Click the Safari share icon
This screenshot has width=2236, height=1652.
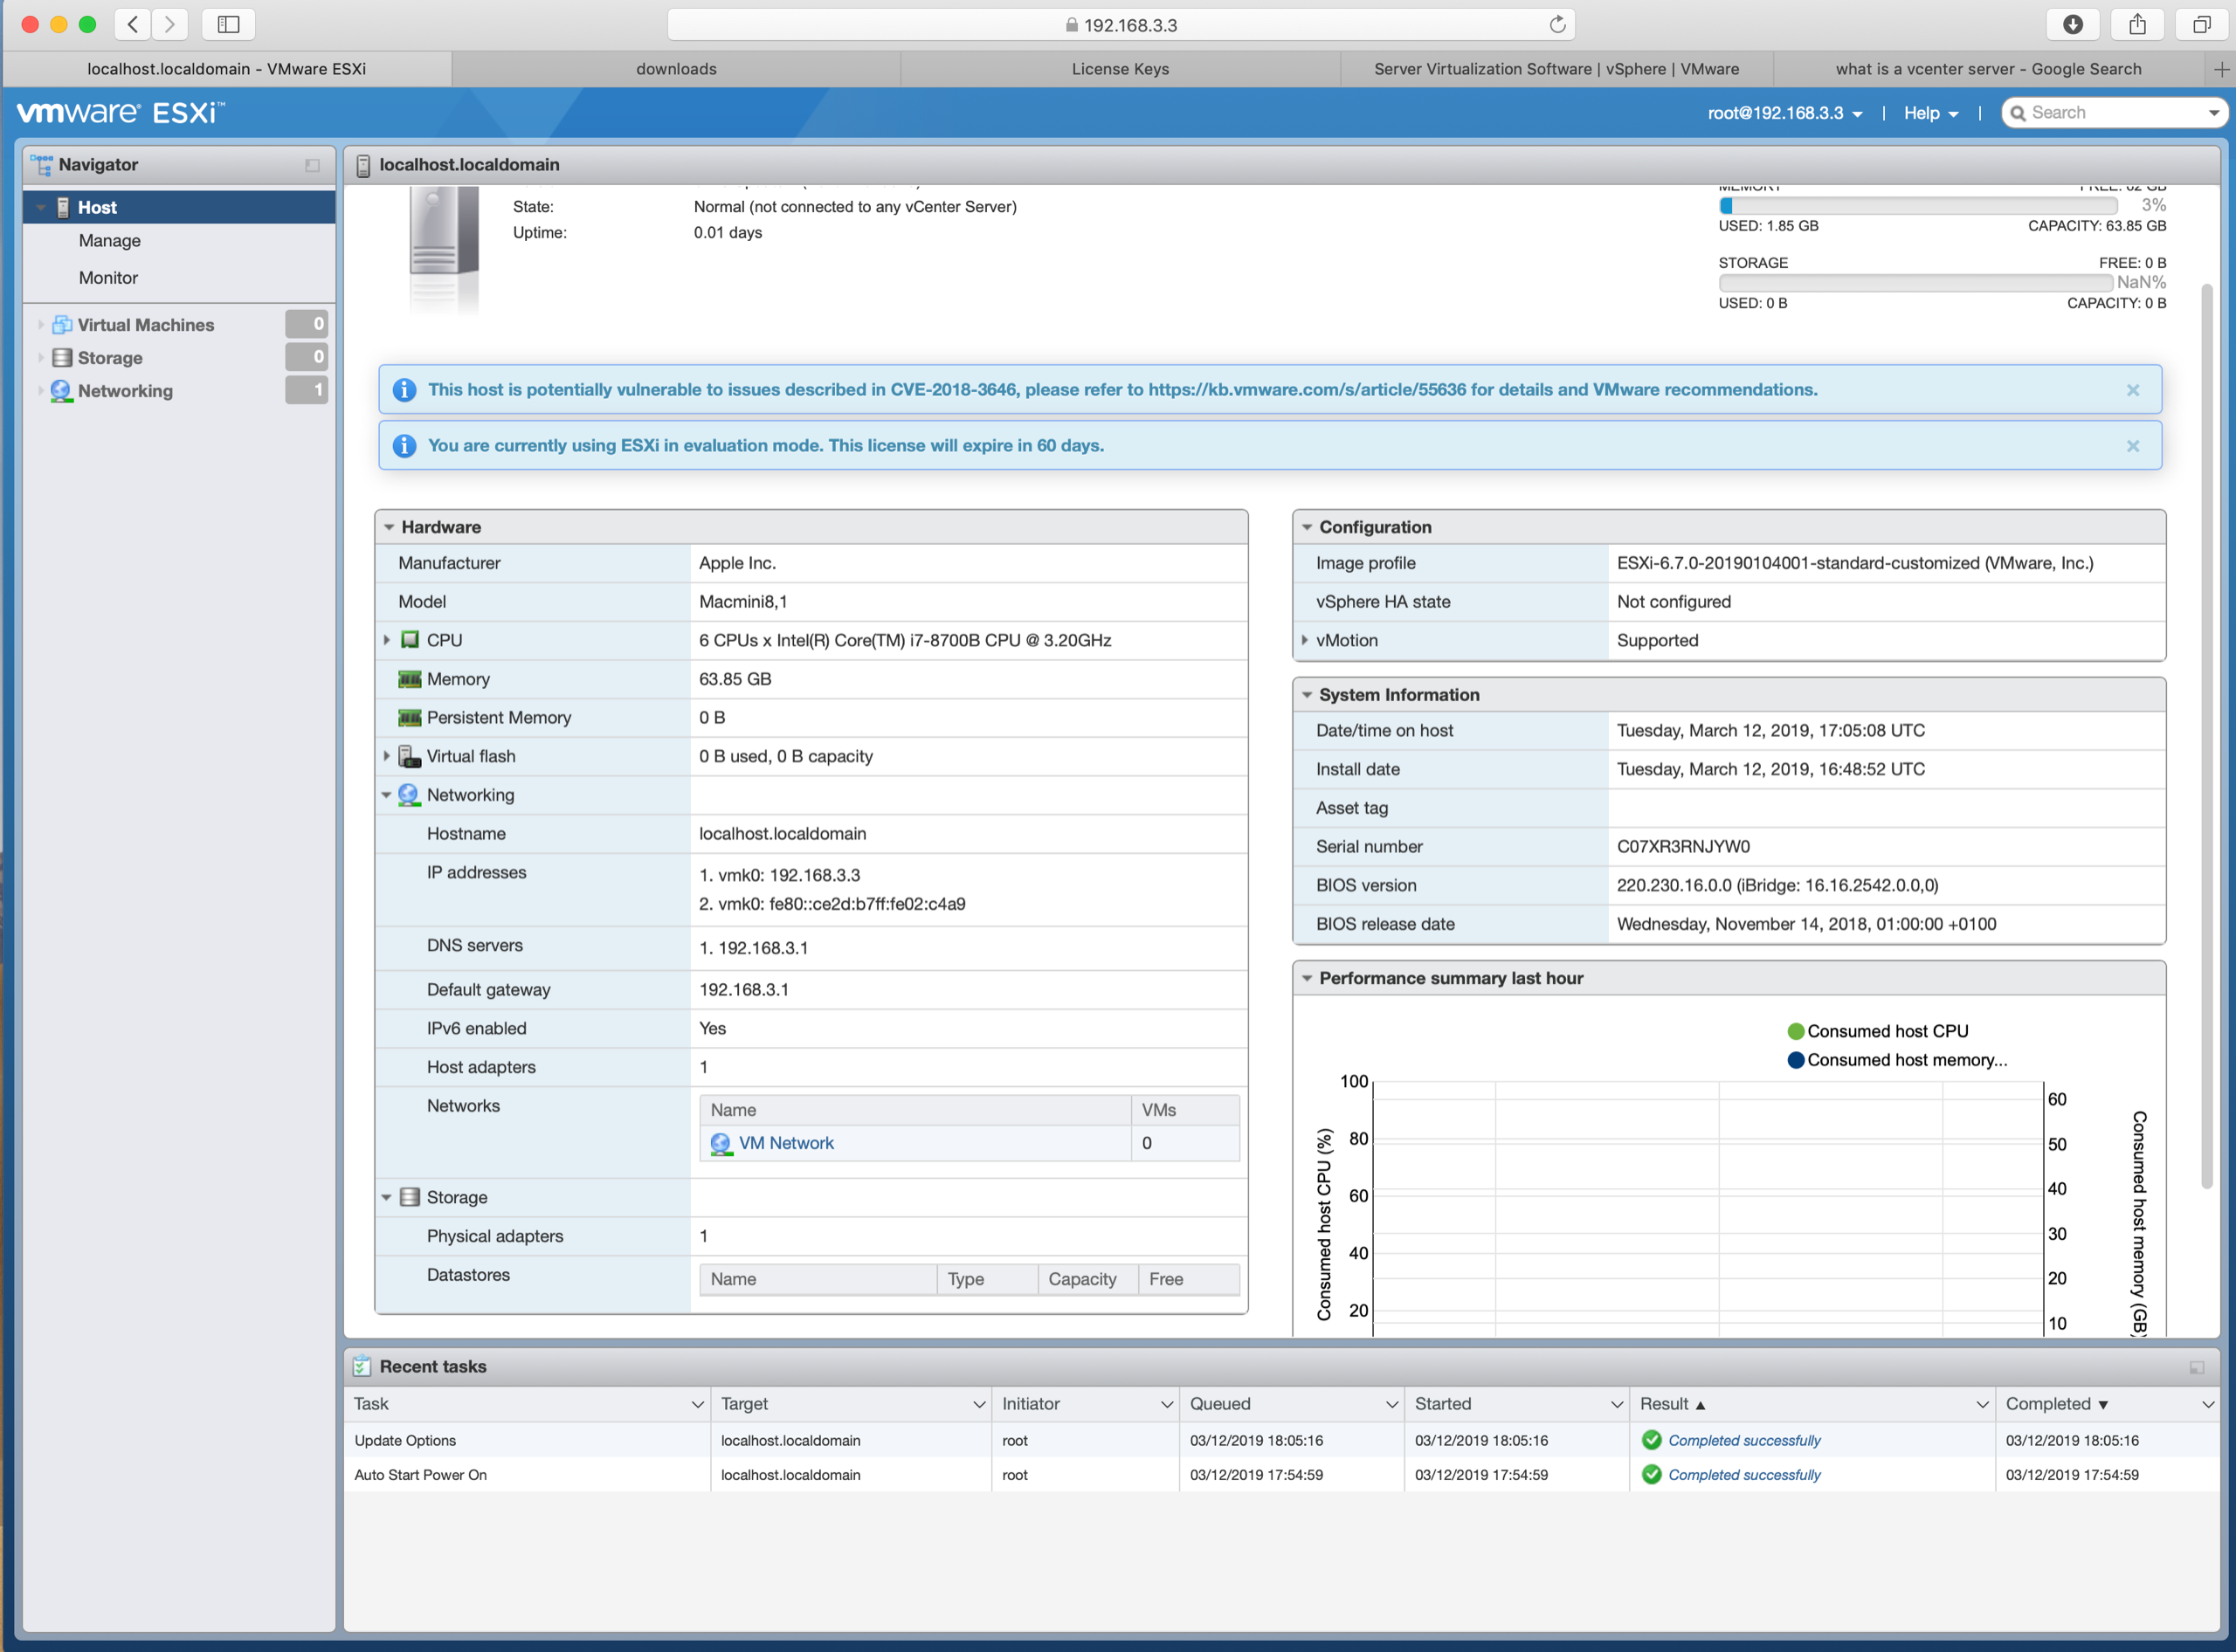[x=2137, y=24]
